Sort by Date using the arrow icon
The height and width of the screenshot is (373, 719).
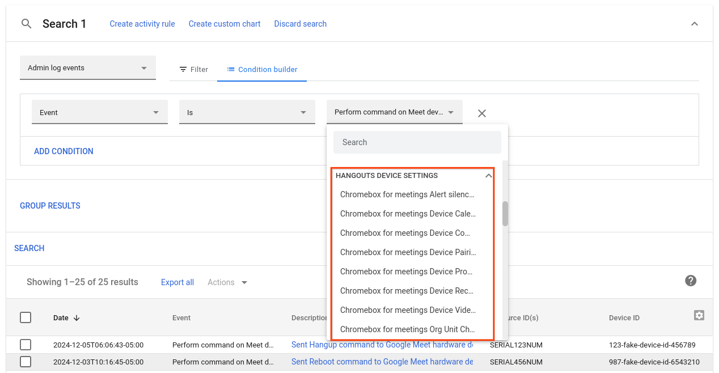[x=77, y=318]
